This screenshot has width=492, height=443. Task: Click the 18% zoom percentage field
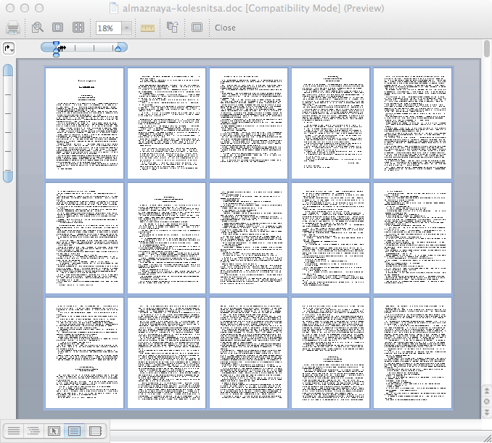click(108, 28)
